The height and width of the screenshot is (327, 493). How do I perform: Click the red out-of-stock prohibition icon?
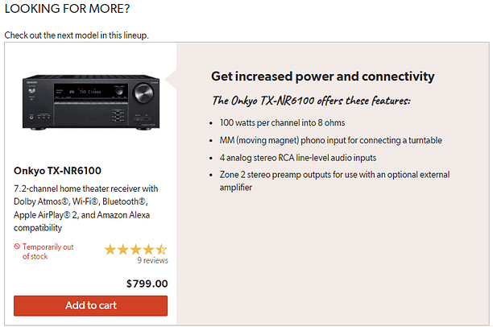click(x=18, y=246)
